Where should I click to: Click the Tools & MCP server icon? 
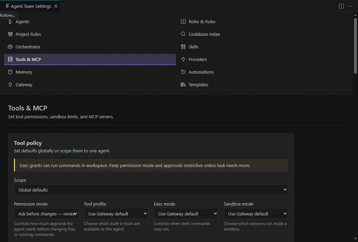[10, 59]
